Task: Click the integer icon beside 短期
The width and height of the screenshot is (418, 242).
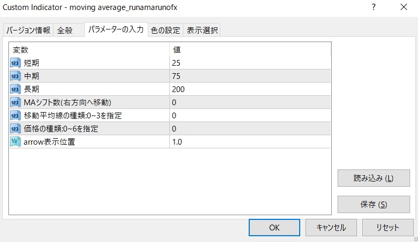Action: click(x=15, y=63)
